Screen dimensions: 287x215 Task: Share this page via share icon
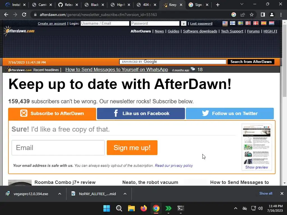coord(243,15)
